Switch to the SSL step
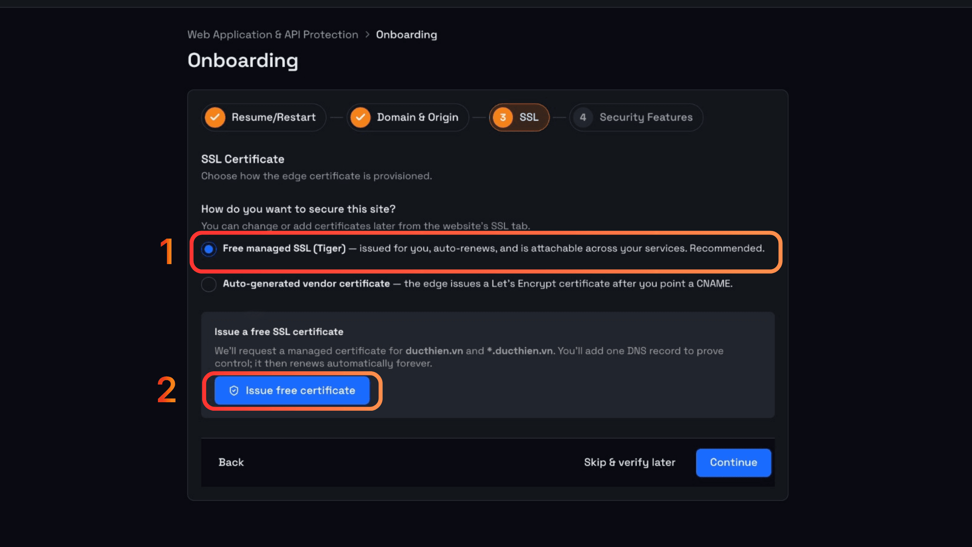The image size is (972, 547). coord(519,118)
